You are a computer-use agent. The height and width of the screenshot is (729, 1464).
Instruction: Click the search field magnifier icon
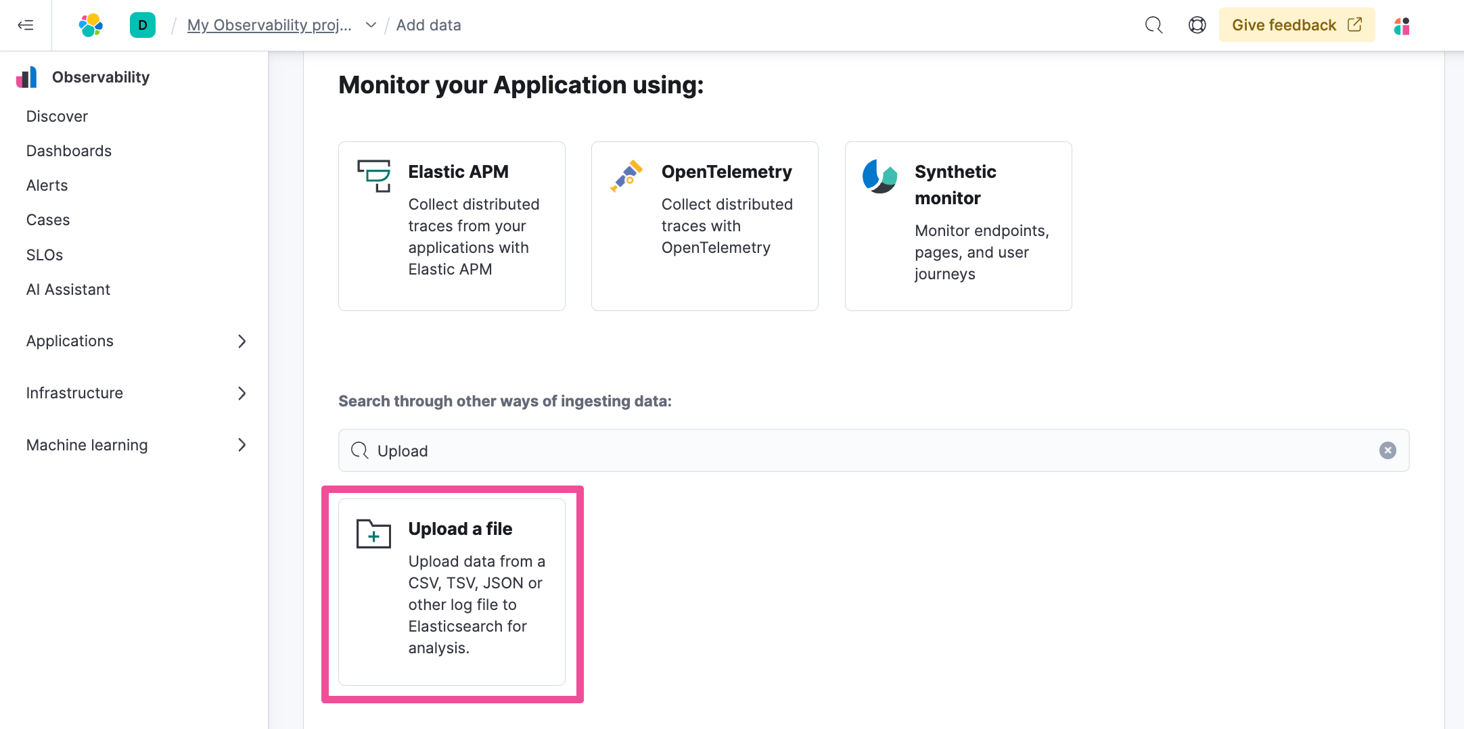(x=359, y=450)
